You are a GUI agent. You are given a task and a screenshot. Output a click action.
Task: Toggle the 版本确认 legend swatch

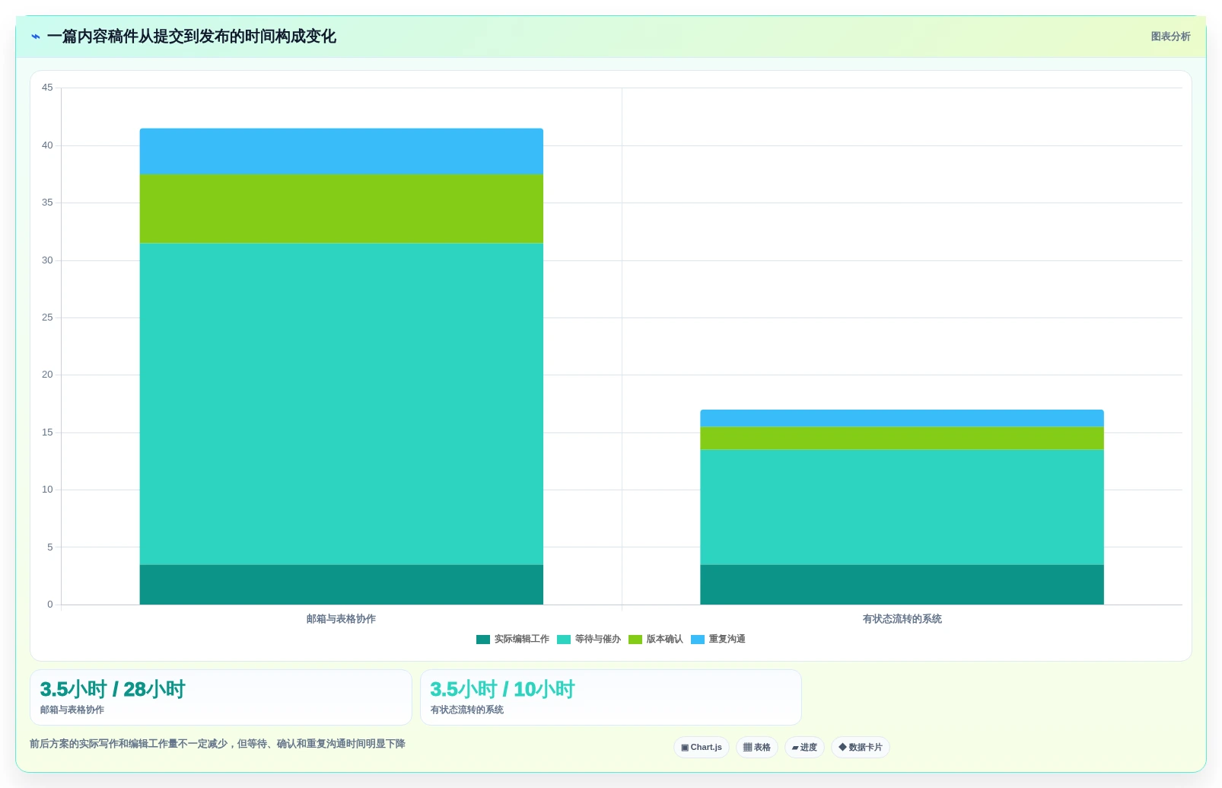[635, 640]
